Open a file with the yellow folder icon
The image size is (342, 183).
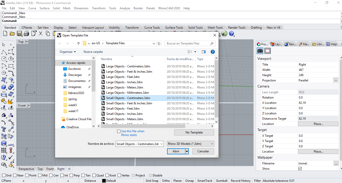point(12,33)
